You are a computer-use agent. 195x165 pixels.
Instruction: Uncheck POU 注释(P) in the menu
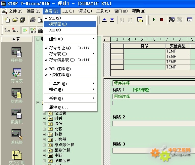tap(70, 69)
